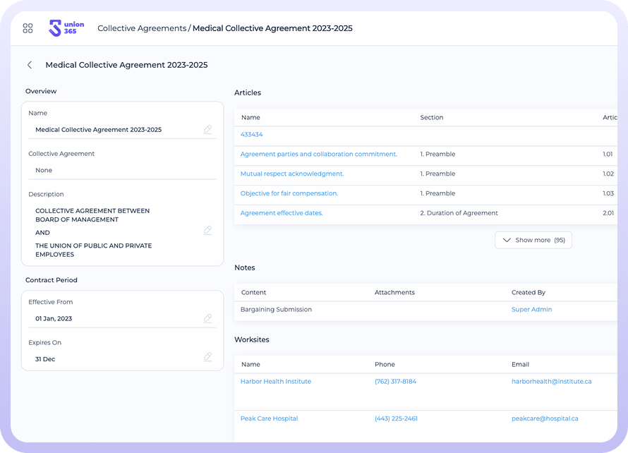
Task: Click the Union 365 logo
Action: (x=66, y=28)
